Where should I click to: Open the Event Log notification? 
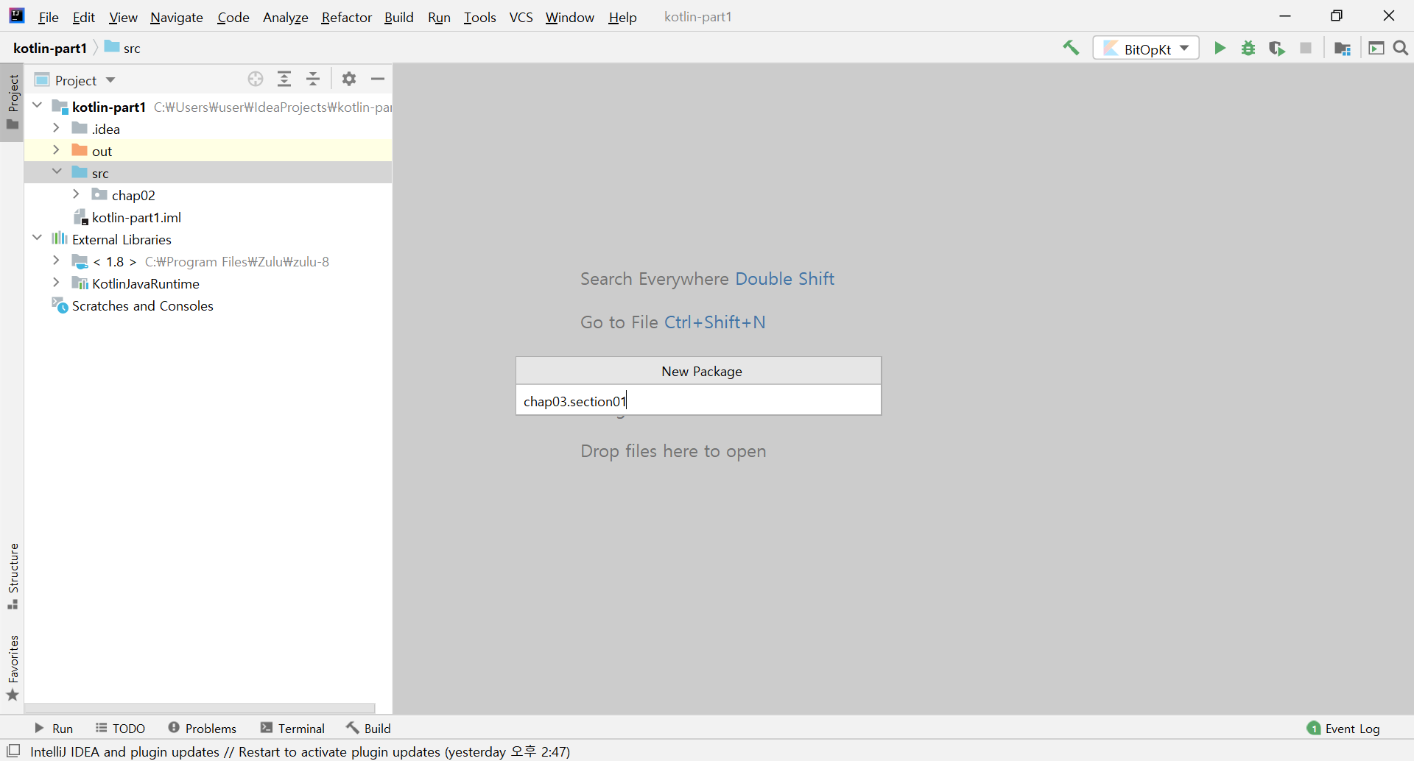point(1343,729)
